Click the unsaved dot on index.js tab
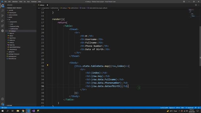The width and height of the screenshot is (201, 113). click(x=47, y=5)
